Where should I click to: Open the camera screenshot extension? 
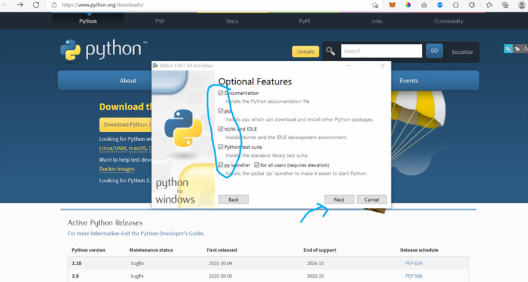click(x=424, y=5)
